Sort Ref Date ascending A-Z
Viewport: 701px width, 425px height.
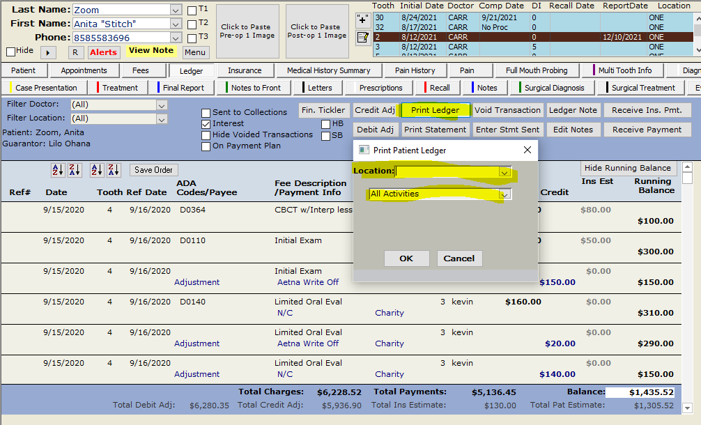click(x=97, y=170)
